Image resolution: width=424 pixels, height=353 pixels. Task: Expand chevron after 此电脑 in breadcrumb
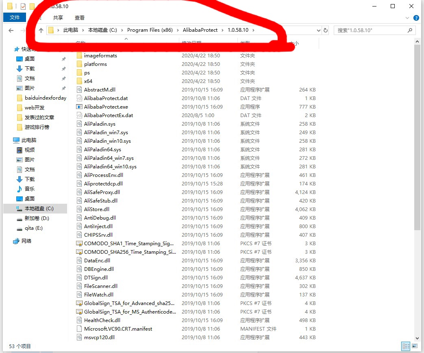point(83,30)
